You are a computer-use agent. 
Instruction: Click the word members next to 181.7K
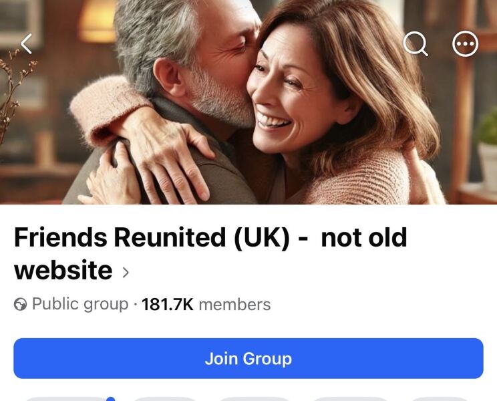[x=235, y=305]
